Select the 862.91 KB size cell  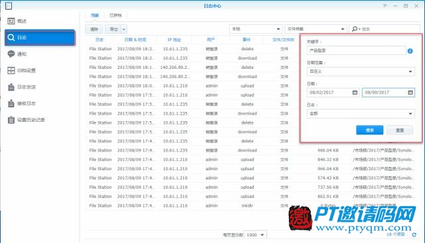click(328, 196)
